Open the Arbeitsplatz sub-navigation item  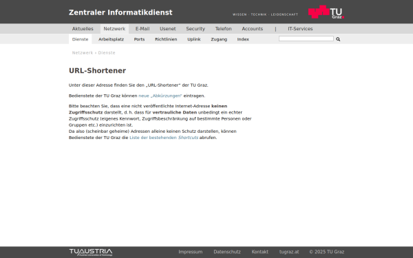point(111,39)
